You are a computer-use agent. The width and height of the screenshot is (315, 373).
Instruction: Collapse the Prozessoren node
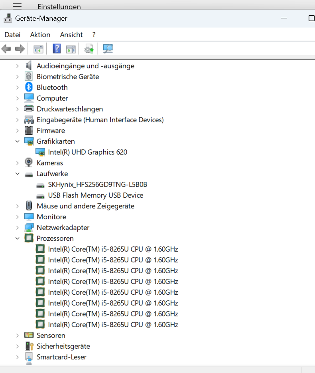(17, 238)
